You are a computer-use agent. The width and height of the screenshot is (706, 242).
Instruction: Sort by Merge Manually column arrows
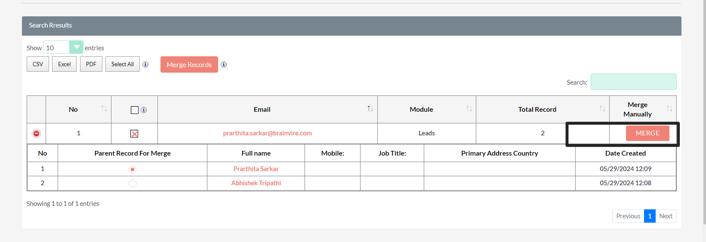[x=669, y=109]
